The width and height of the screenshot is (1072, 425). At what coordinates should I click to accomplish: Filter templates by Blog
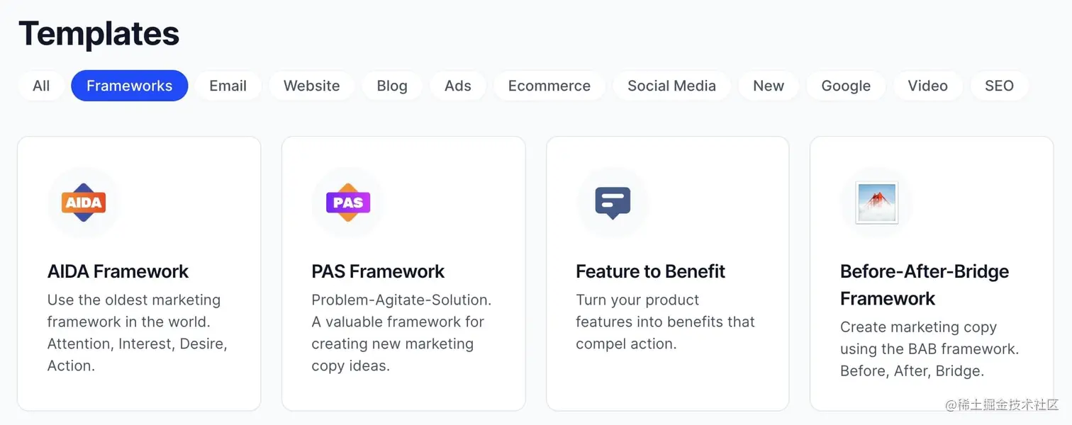click(391, 86)
